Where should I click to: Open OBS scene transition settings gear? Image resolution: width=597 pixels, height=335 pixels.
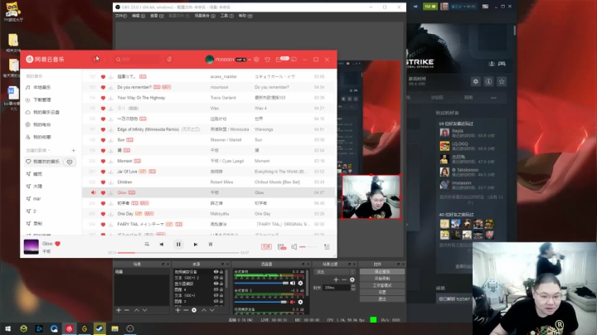tap(352, 279)
